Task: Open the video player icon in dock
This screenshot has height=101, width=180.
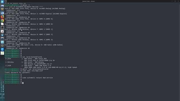Action: pyautogui.click(x=2, y=35)
